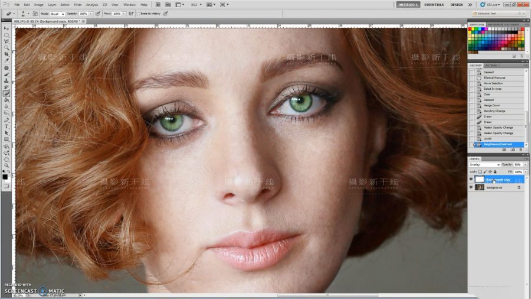This screenshot has height=299, width=531.
Task: Switch to the Essentials workspace
Action: [434, 5]
